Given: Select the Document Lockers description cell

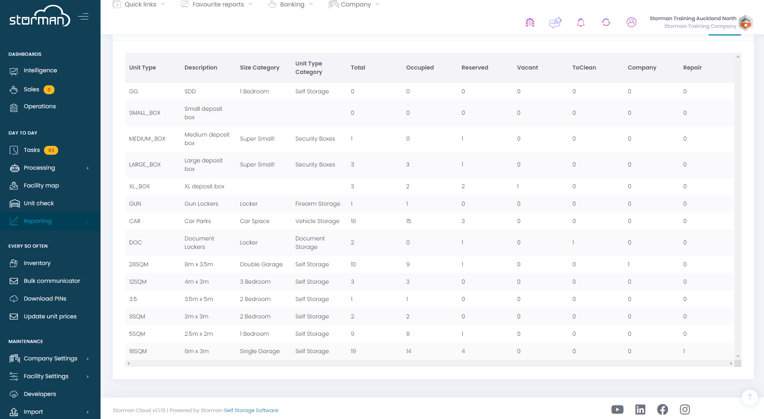Looking at the screenshot, I should click(199, 243).
